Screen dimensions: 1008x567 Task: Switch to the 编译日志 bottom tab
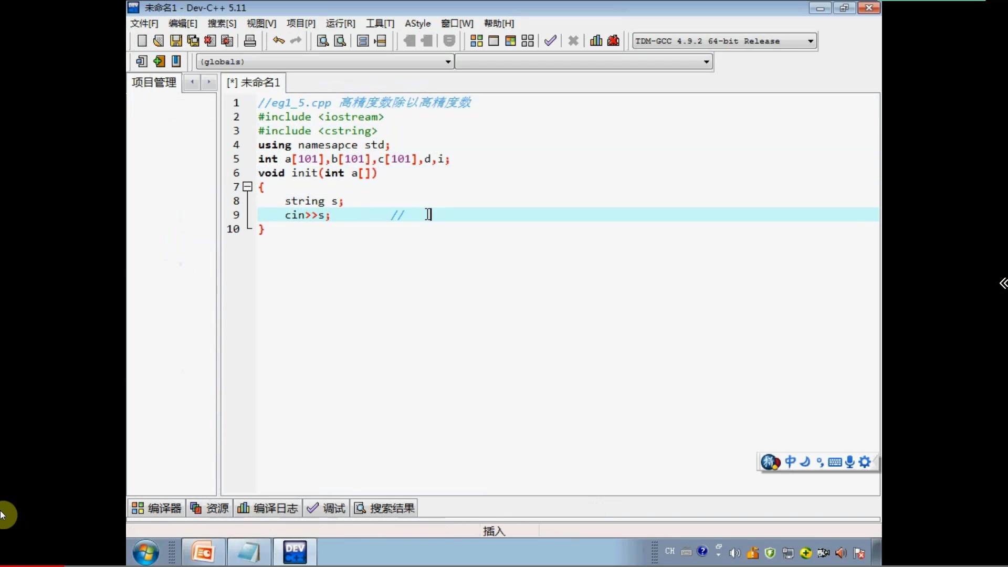[268, 508]
